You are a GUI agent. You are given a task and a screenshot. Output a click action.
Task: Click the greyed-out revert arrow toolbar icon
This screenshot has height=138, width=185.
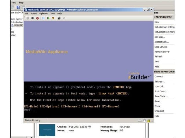point(64,18)
